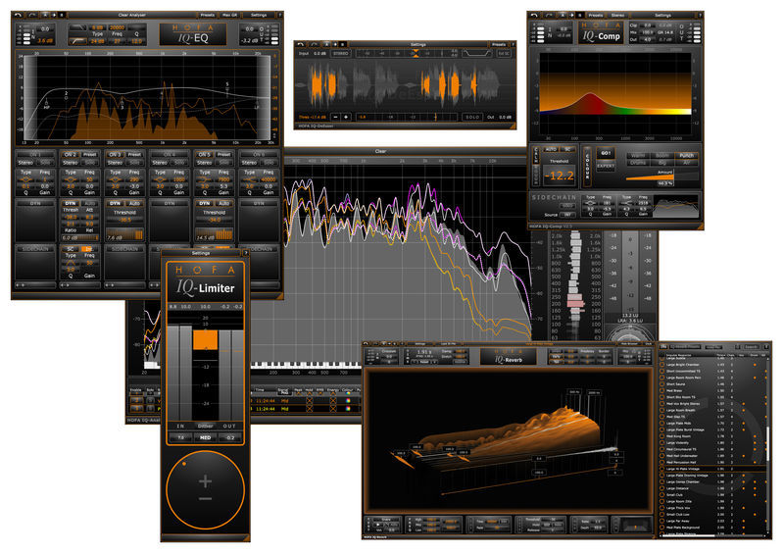Click the LP node on the EQ curve

click(x=257, y=106)
